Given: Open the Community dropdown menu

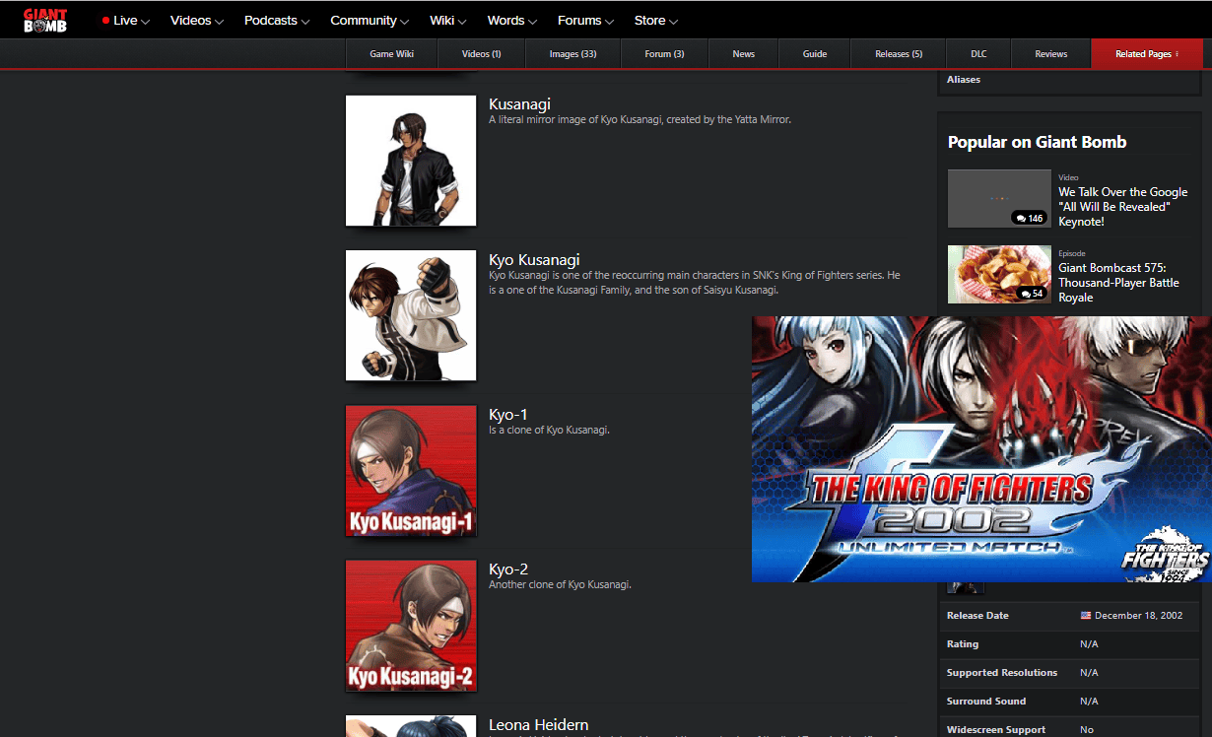Looking at the screenshot, I should pos(370,21).
